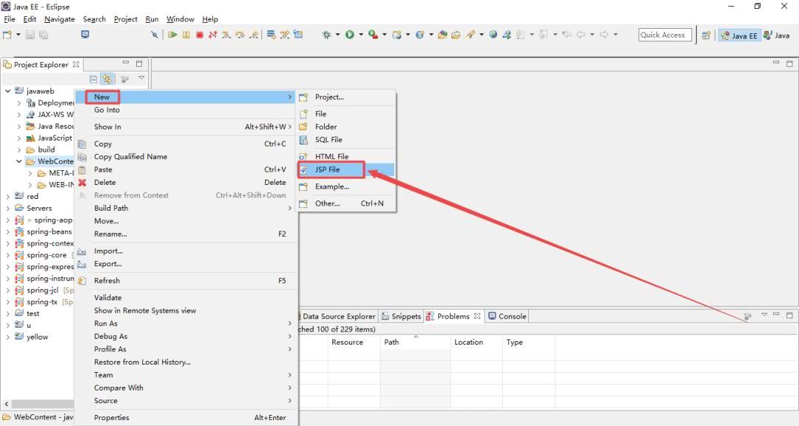The width and height of the screenshot is (799, 426).
Task: Open the Console tab
Action: (x=507, y=316)
